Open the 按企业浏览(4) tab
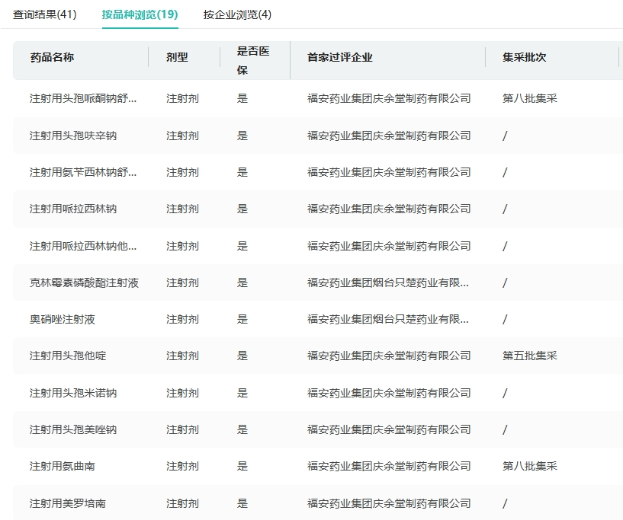 pyautogui.click(x=237, y=14)
